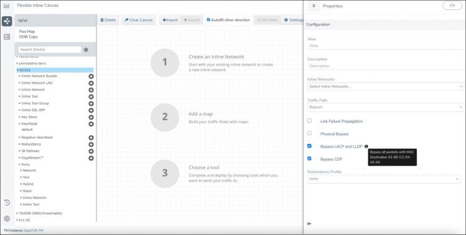Add a new Heartbeat profile
The width and height of the screenshot is (466, 235).
[x=91, y=124]
